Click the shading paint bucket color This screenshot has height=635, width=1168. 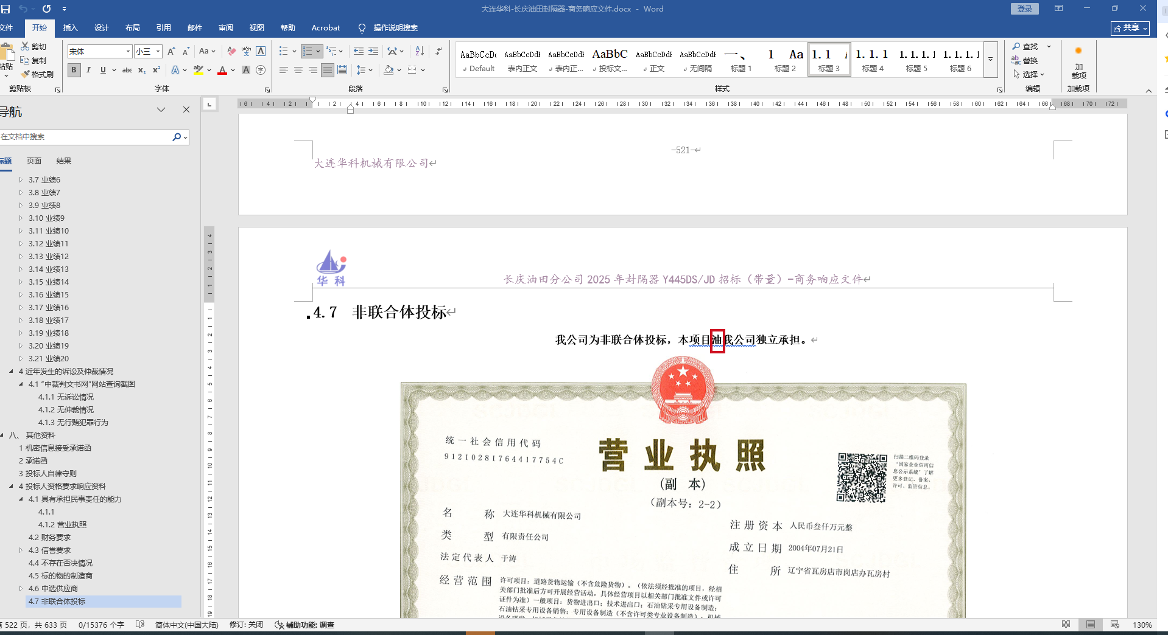point(389,70)
